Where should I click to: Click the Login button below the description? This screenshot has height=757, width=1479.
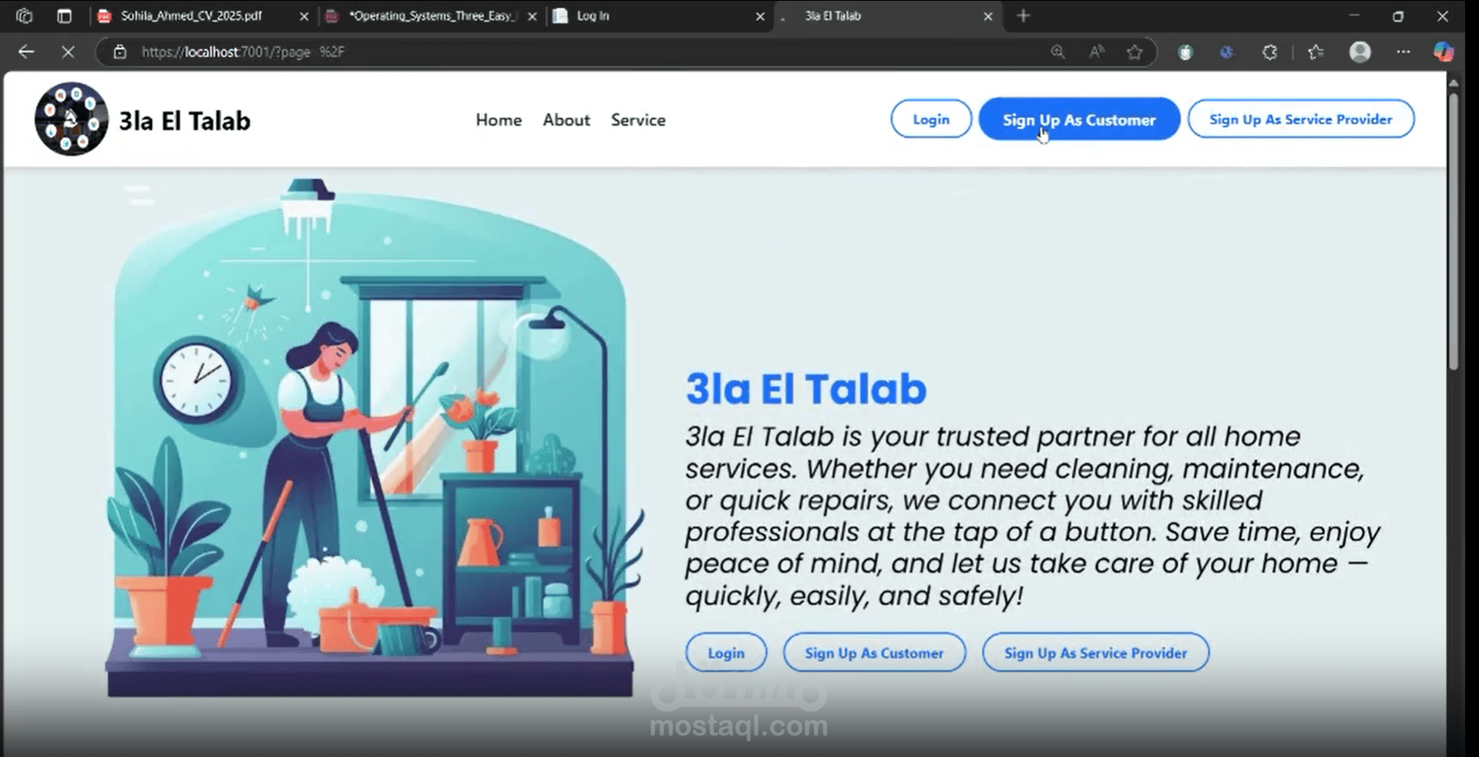click(726, 653)
